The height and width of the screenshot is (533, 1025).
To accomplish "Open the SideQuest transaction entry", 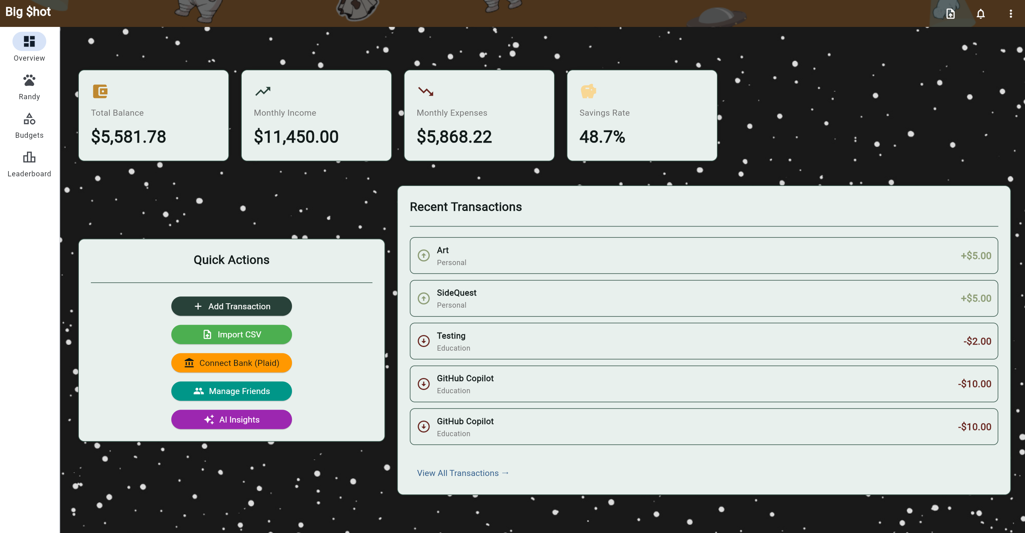I will click(703, 298).
